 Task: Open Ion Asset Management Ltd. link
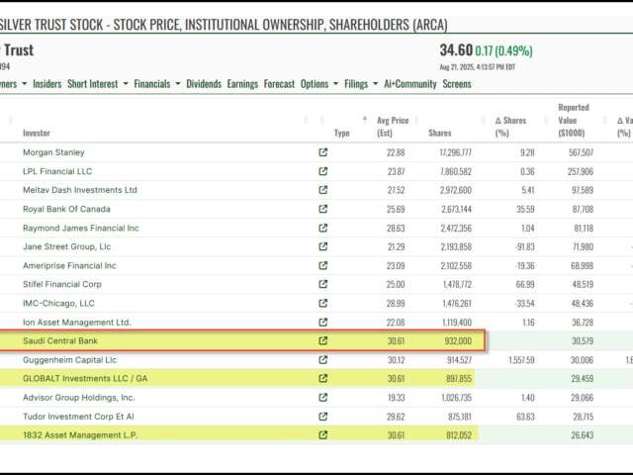tap(77, 322)
